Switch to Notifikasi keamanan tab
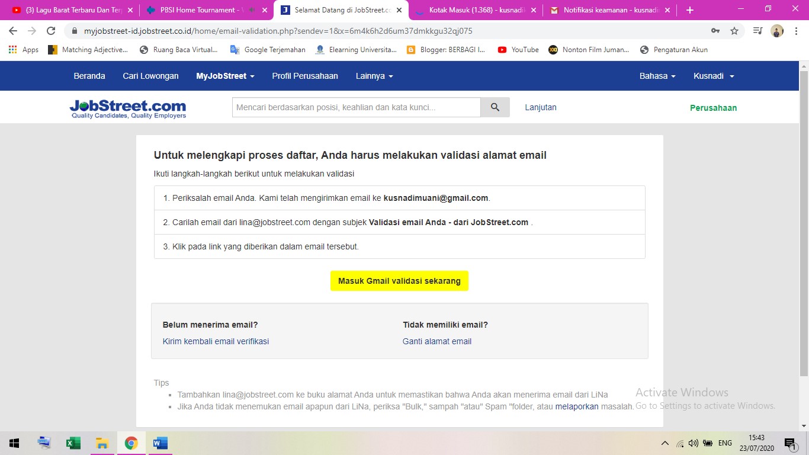Screen dimensions: 809x455 [x=611, y=10]
